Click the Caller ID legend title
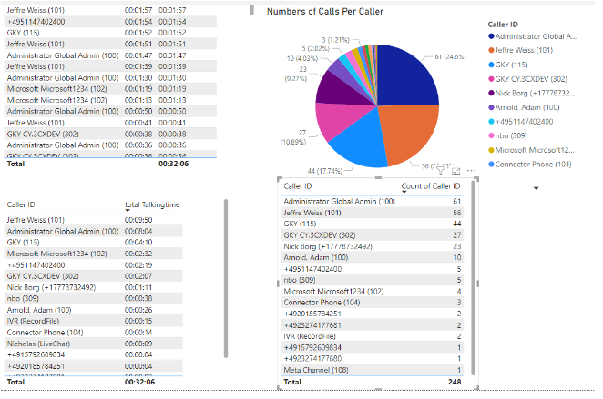Image resolution: width=603 pixels, height=399 pixels. coord(503,25)
